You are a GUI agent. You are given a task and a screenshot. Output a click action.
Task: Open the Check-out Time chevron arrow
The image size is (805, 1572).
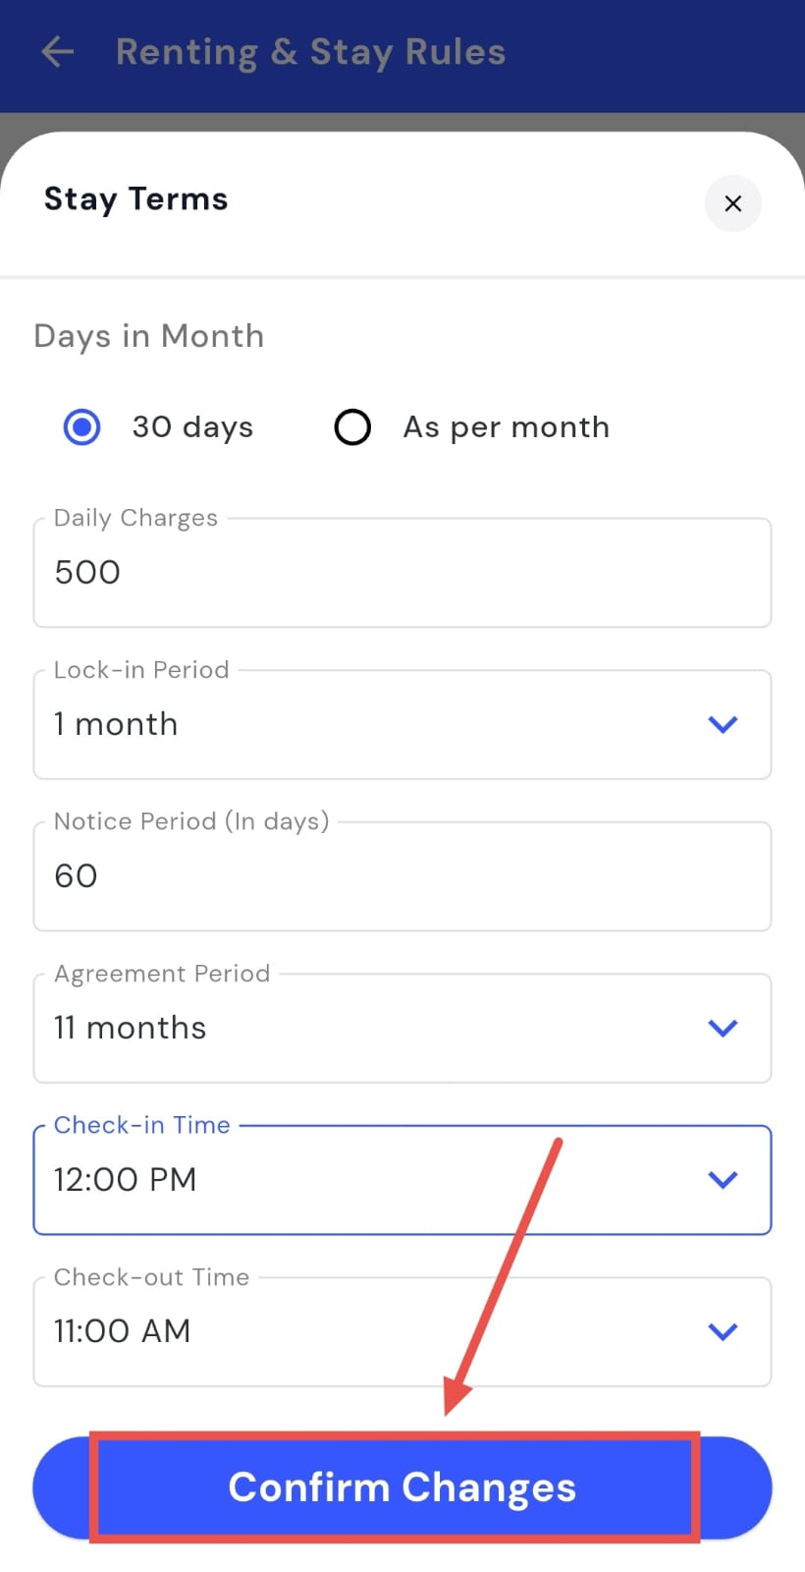click(723, 1332)
